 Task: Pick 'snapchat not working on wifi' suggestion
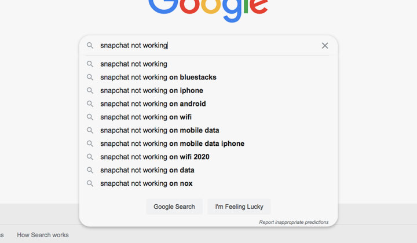click(209, 117)
